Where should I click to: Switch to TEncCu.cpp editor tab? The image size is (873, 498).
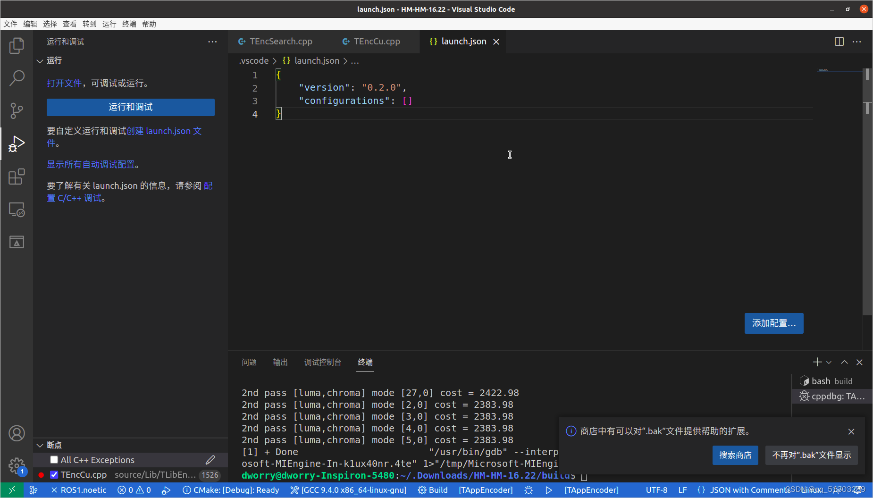coord(375,42)
